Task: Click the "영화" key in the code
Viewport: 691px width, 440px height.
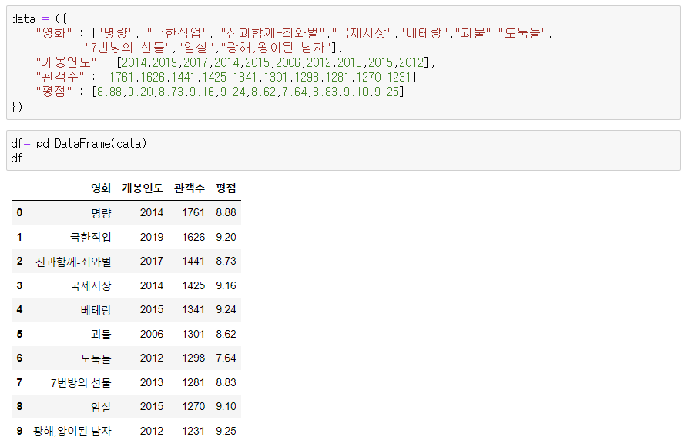Action: (54, 32)
